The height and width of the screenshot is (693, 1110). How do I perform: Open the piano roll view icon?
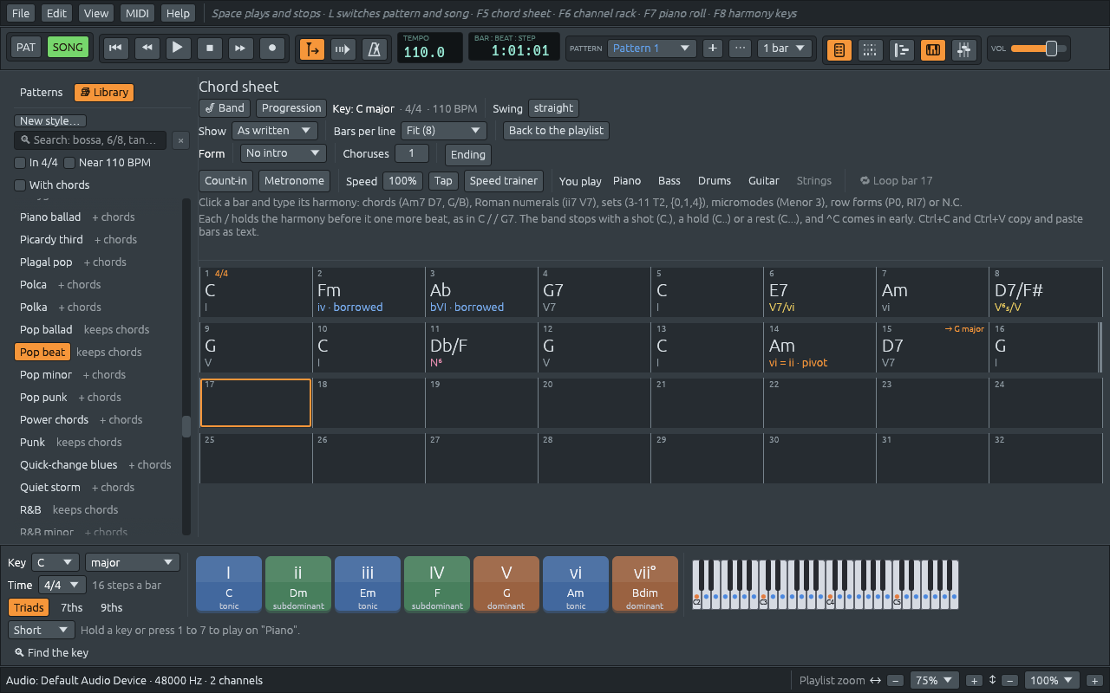(933, 49)
